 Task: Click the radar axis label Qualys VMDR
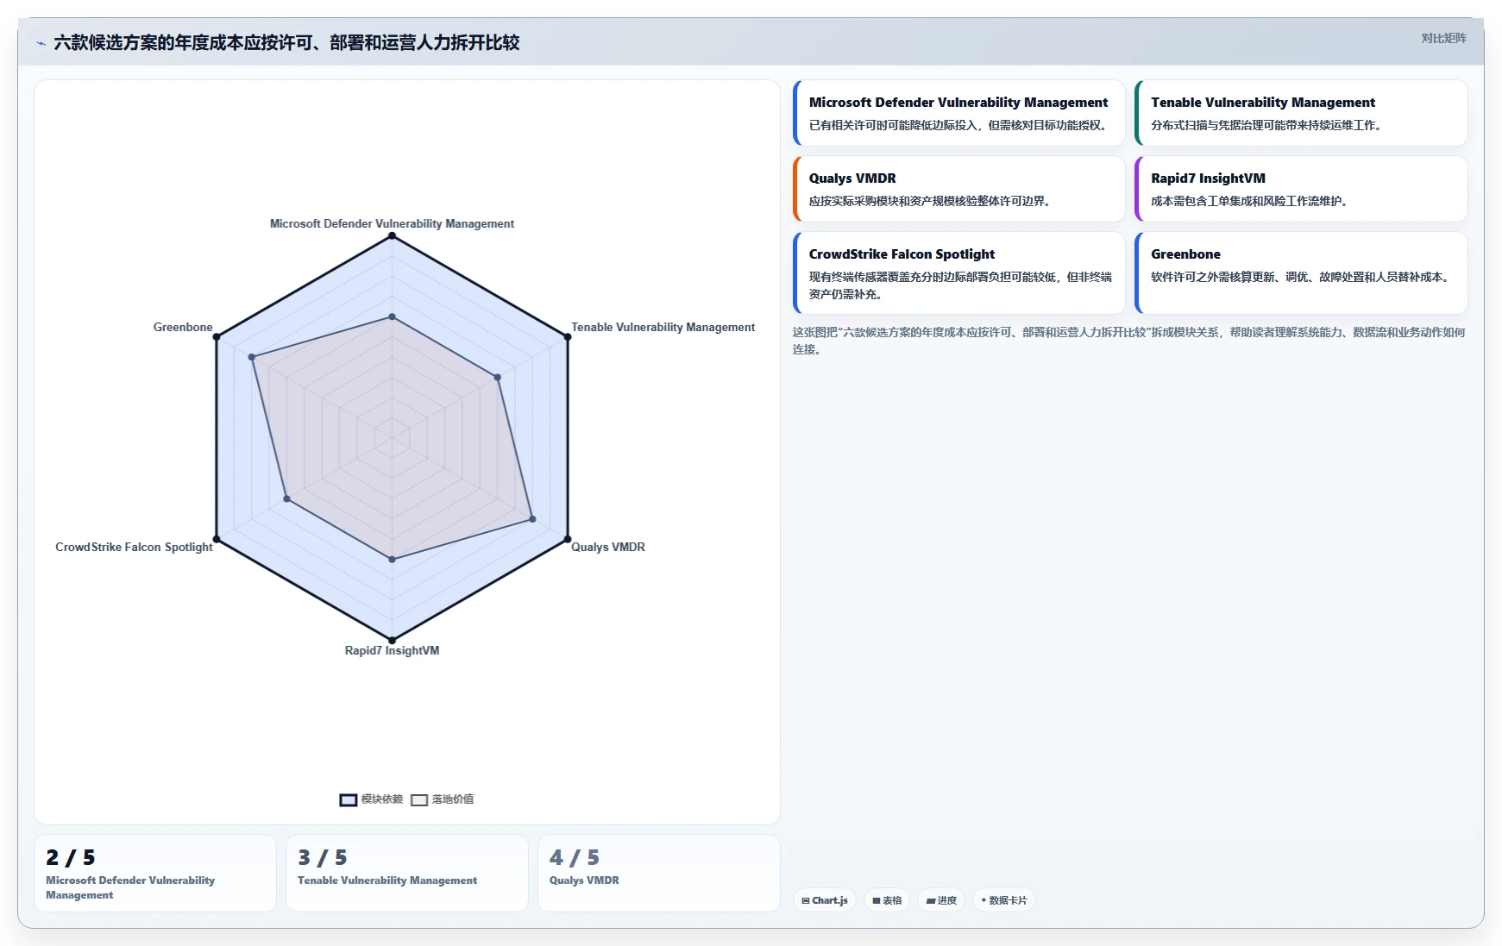coord(608,547)
